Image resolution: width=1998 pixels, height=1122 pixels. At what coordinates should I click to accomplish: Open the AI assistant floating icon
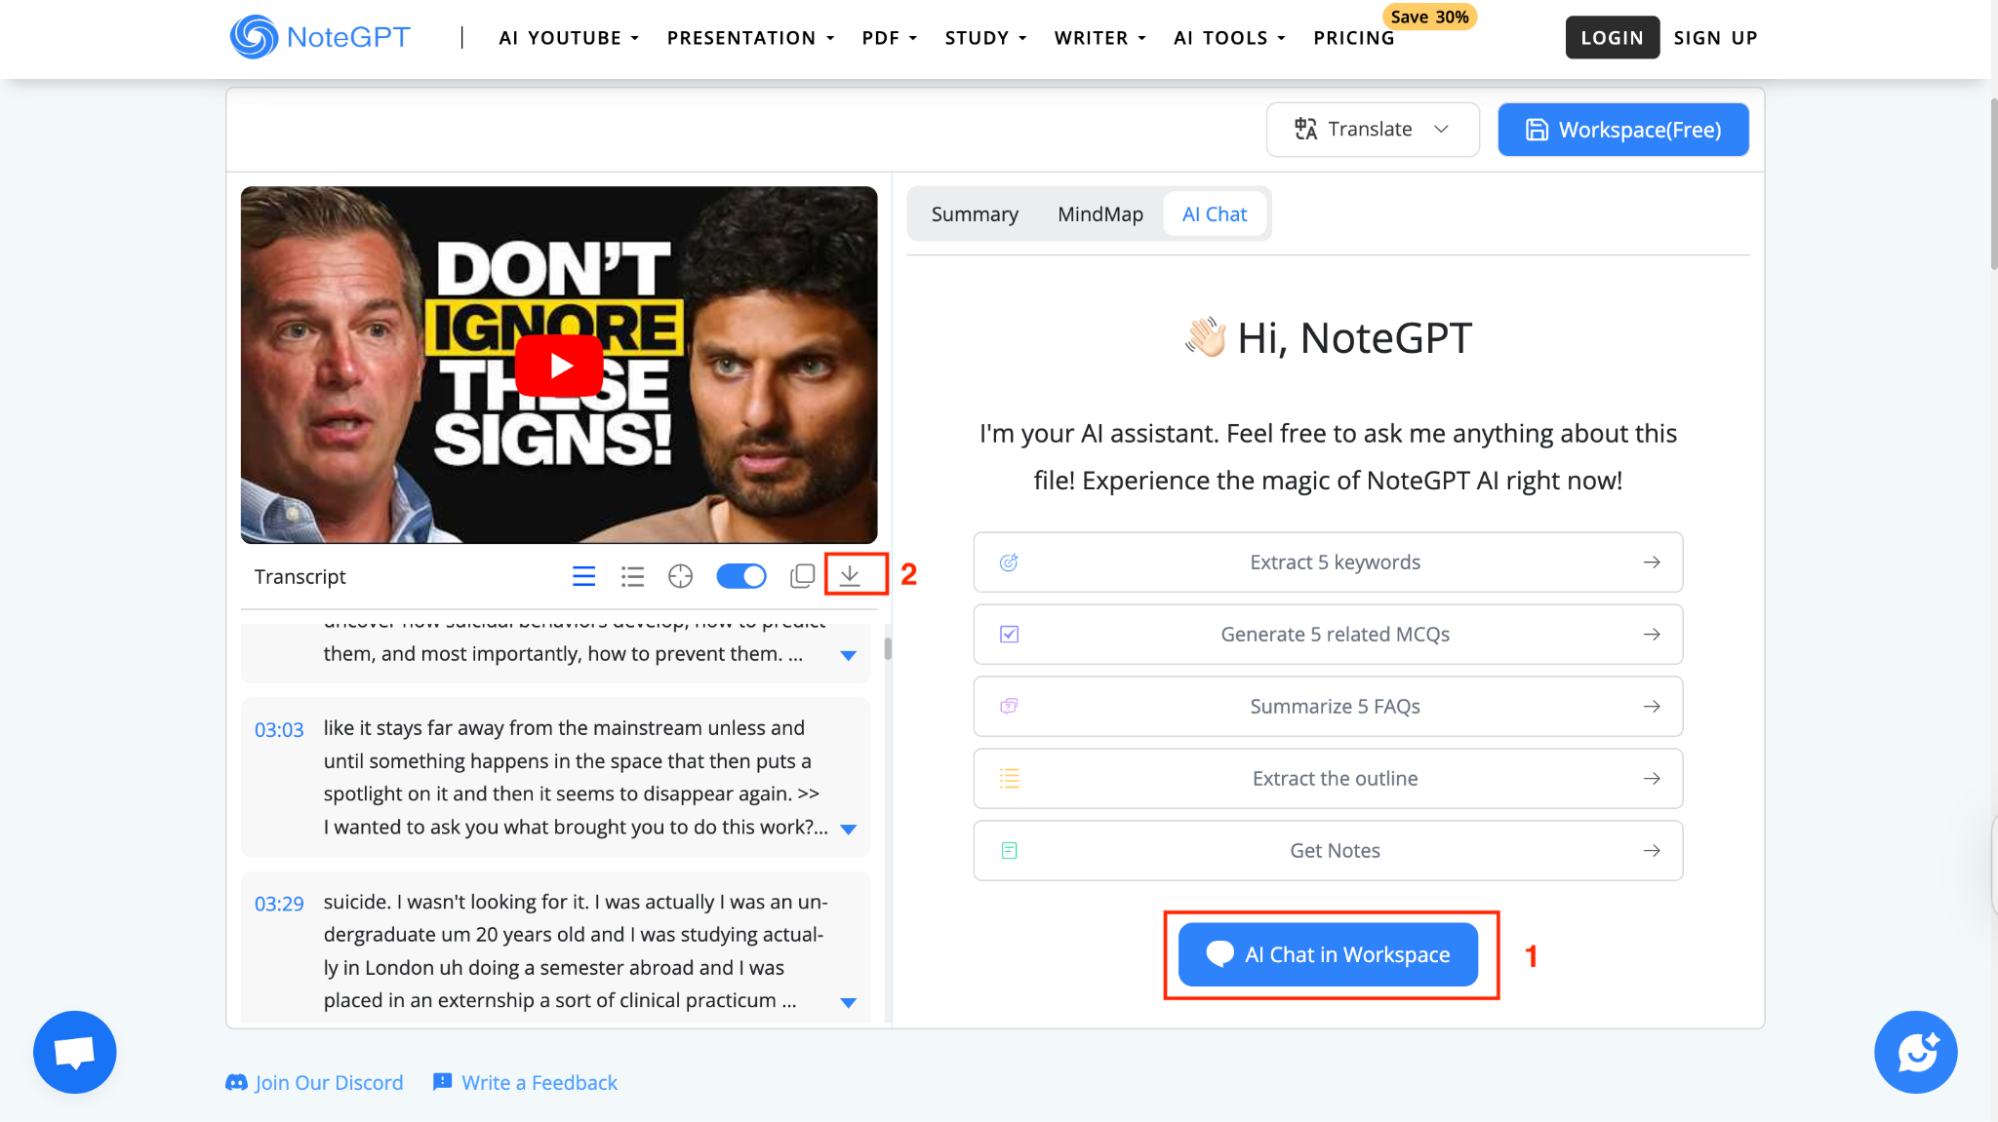1915,1052
